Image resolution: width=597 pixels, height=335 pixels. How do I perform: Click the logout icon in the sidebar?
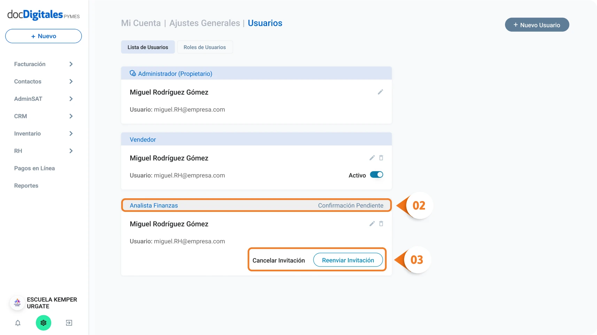pyautogui.click(x=69, y=323)
